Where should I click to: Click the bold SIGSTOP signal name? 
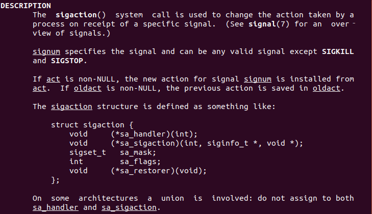[67, 61]
